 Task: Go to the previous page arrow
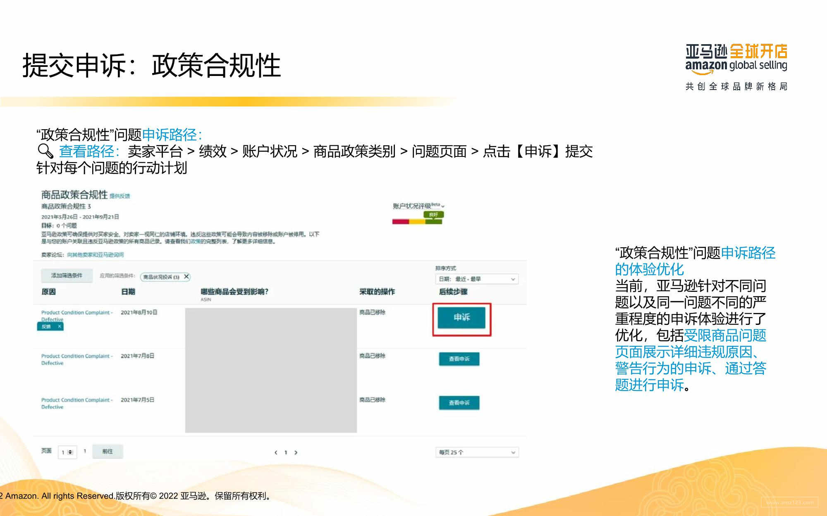276,453
